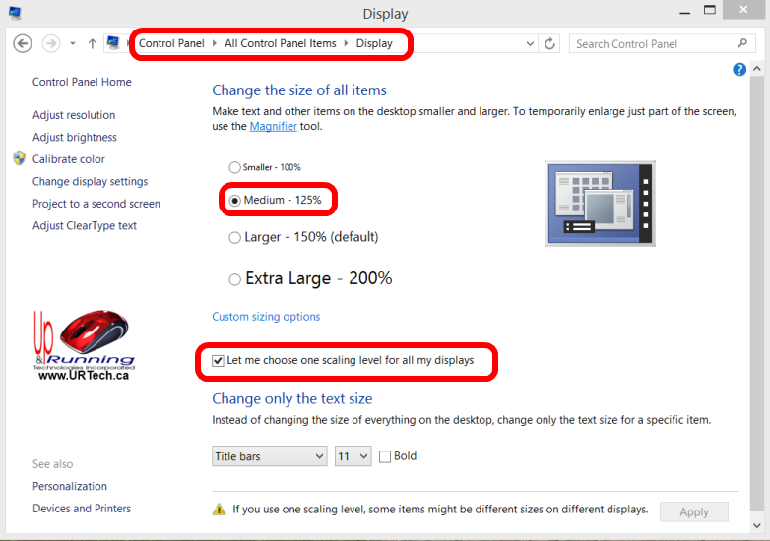Click the Back navigation arrow
Screen dimensions: 770x541
coord(23,43)
